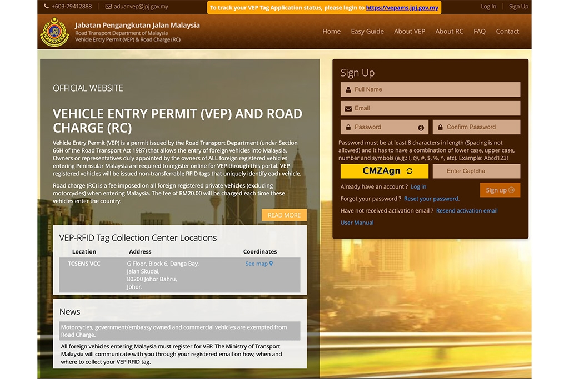The width and height of the screenshot is (569, 379).
Task: Focus the Full Name input field
Action: tap(430, 89)
